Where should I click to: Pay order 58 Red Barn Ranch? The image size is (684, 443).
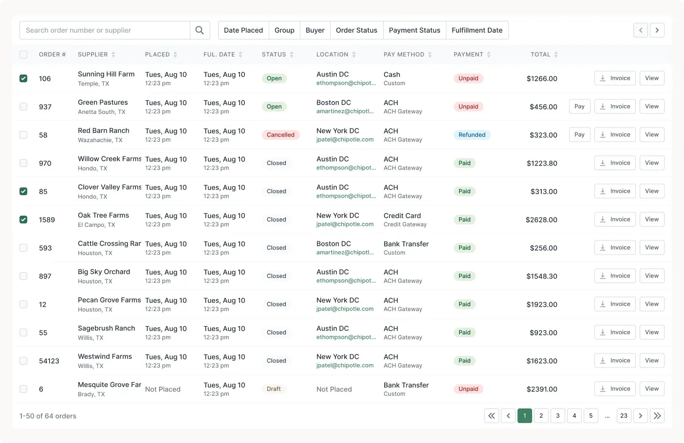click(579, 135)
